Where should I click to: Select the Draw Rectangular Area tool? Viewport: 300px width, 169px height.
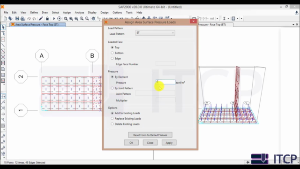click(3, 75)
